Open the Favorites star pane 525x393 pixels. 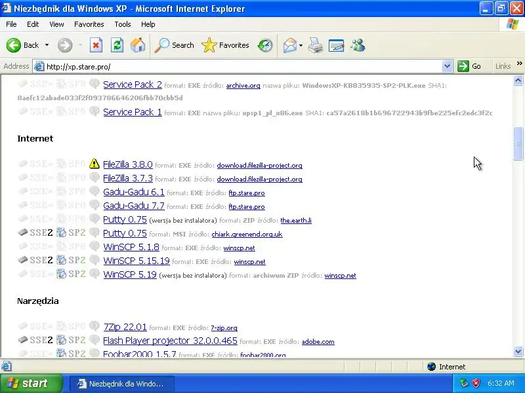(225, 45)
